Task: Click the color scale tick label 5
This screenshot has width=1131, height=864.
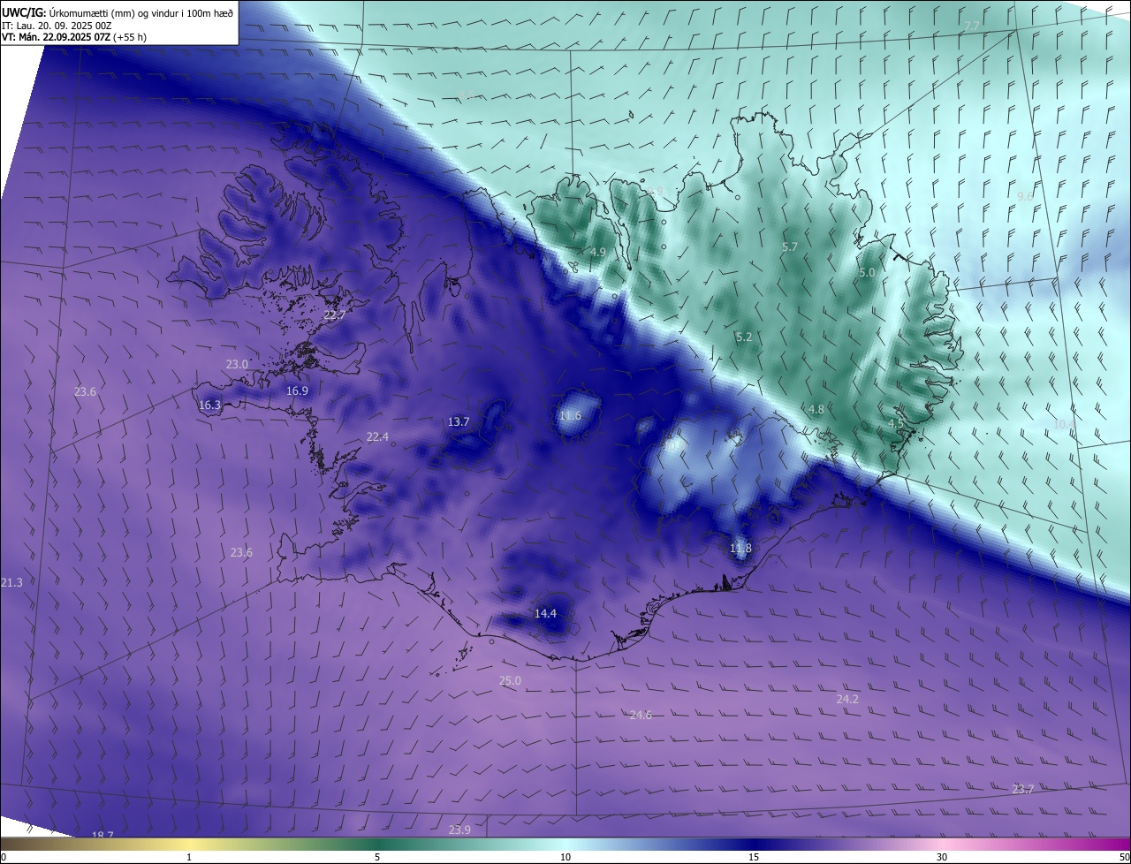Action: (x=377, y=857)
